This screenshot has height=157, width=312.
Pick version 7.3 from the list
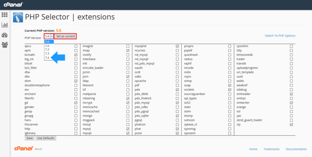click(47, 53)
